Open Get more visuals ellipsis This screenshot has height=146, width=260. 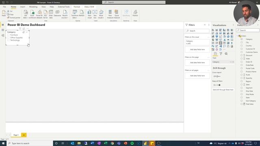224,49
